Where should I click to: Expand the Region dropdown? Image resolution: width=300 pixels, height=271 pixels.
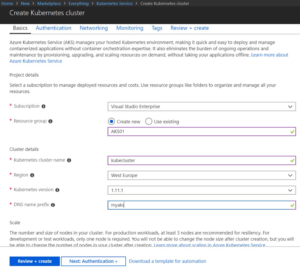(x=201, y=175)
